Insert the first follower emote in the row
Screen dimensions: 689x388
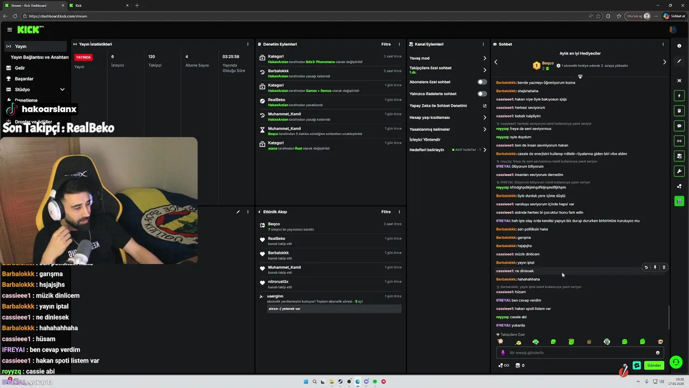pos(500,342)
